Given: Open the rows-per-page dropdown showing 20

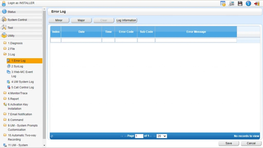Looking at the screenshot, I should (x=162, y=136).
